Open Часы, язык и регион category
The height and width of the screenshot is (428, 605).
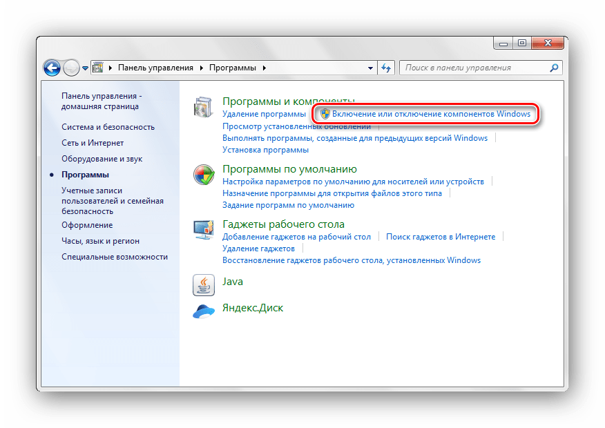point(100,241)
